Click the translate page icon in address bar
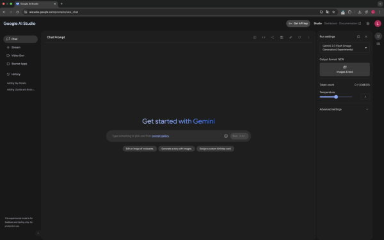This screenshot has height=240, width=384. click(328, 12)
